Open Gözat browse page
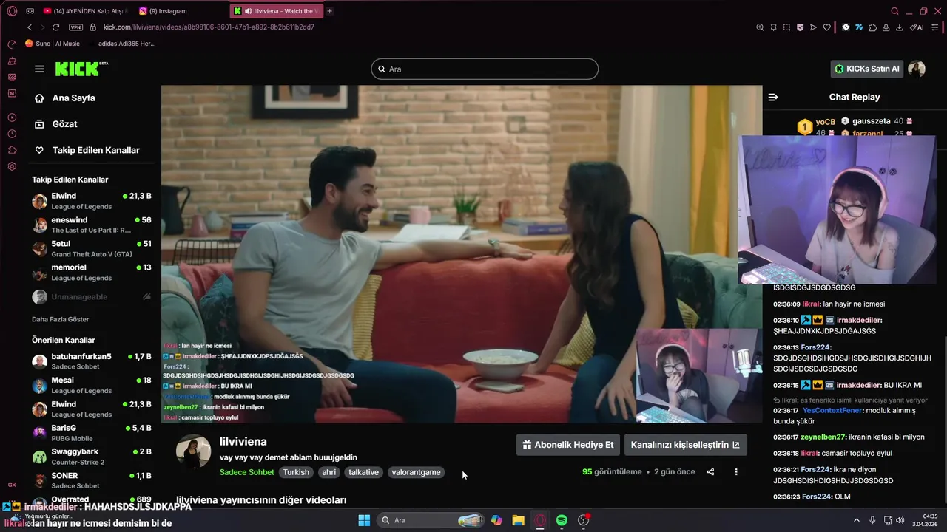Screen dimensions: 947x532 tap(64, 124)
